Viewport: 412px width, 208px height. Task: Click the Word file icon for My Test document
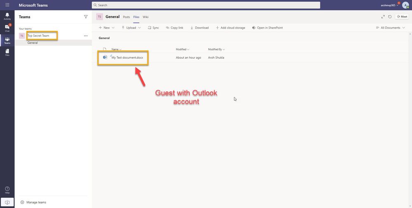[105, 57]
